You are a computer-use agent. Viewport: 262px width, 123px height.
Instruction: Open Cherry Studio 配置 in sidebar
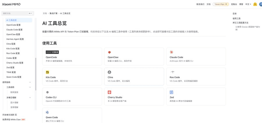(15, 63)
